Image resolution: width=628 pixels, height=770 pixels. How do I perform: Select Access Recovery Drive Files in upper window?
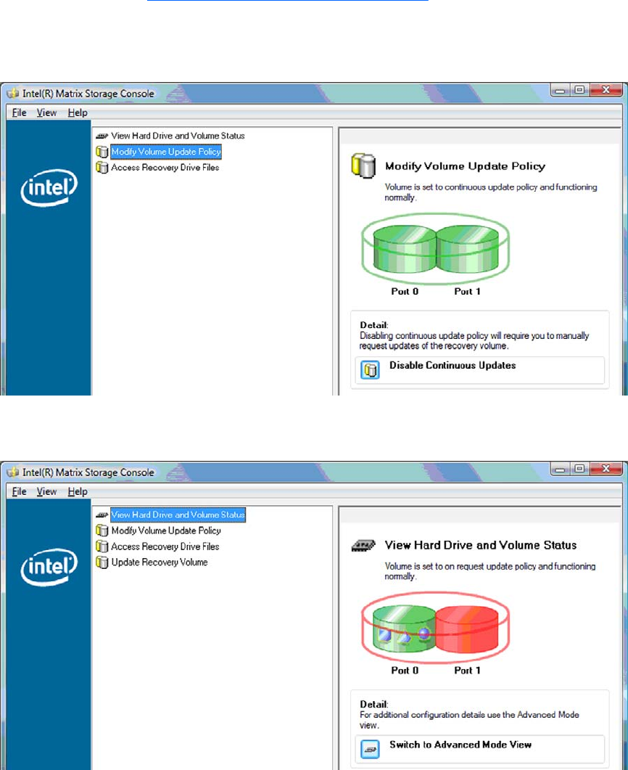pos(165,168)
